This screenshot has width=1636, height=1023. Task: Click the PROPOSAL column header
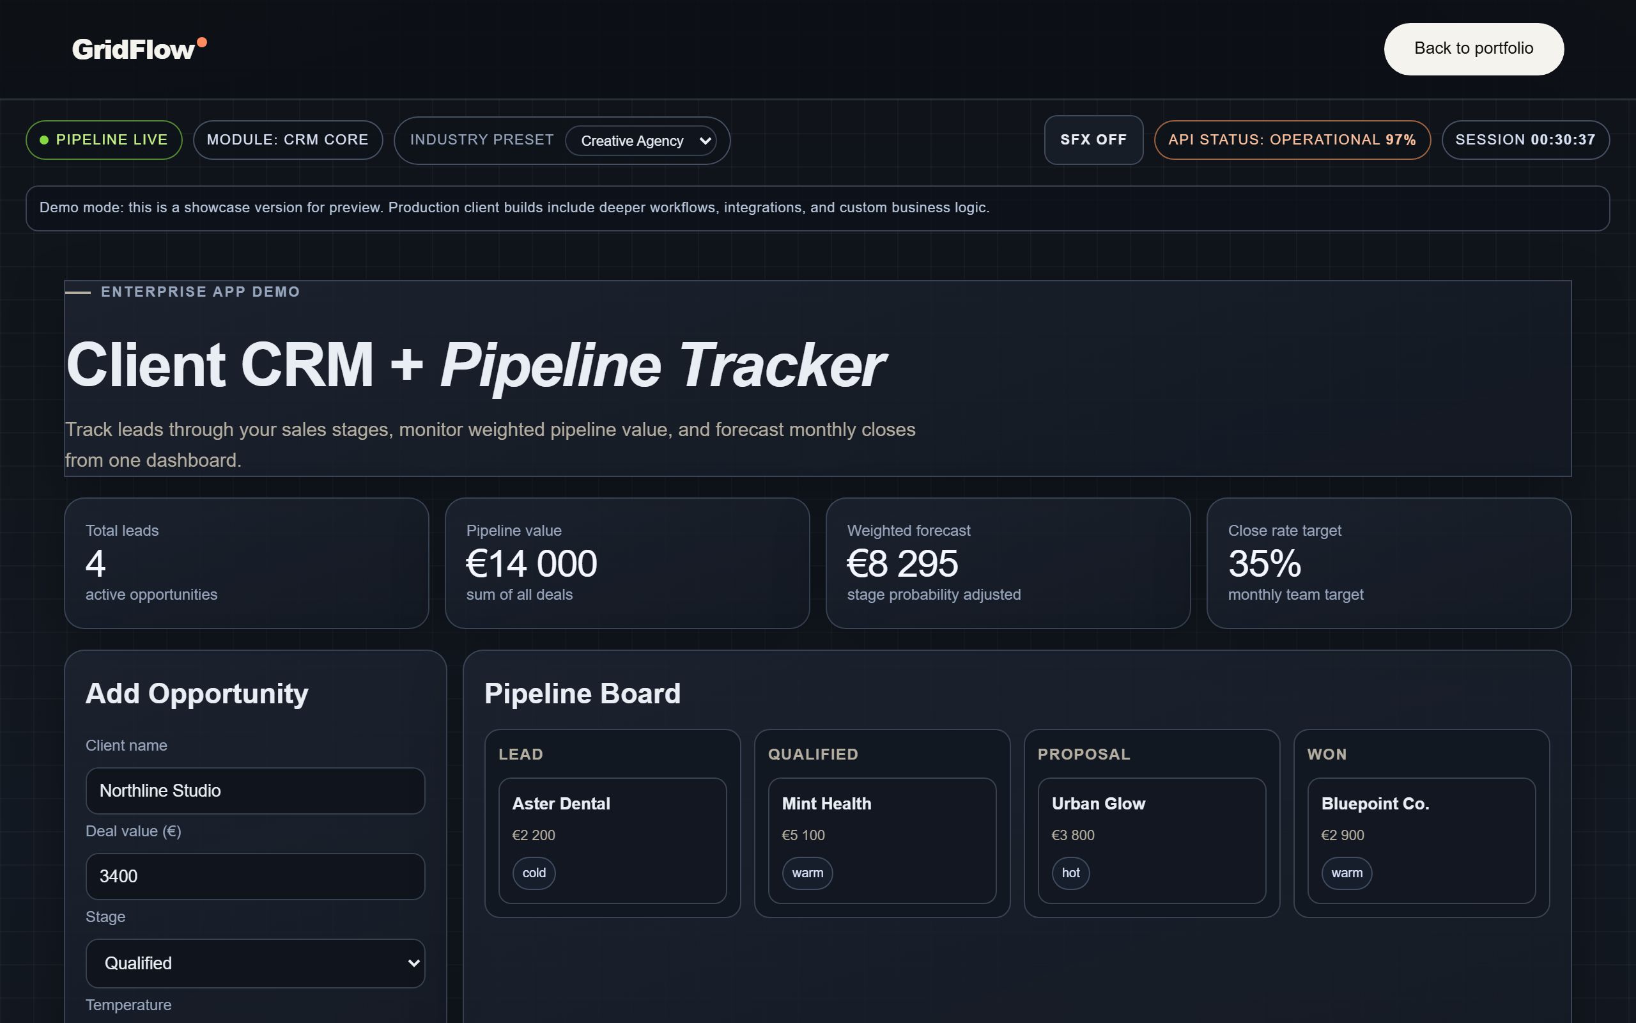coord(1084,754)
